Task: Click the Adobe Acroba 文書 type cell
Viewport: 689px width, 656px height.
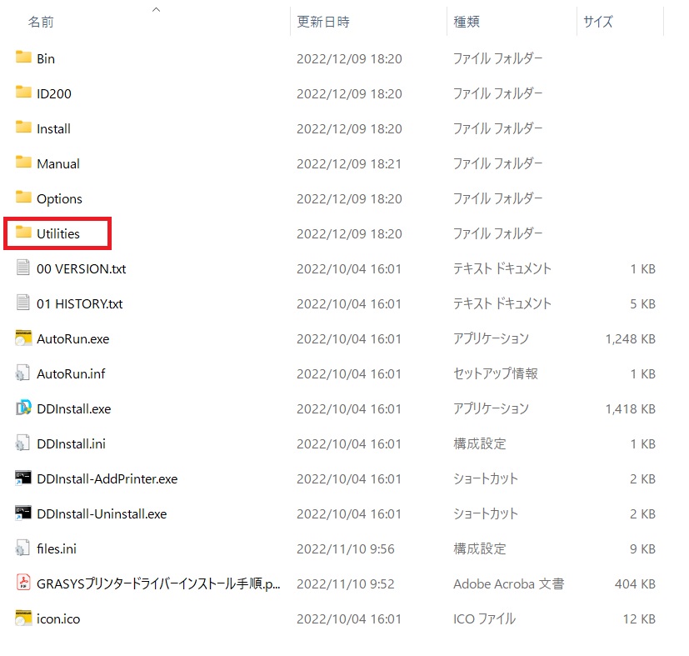Action: tap(509, 583)
